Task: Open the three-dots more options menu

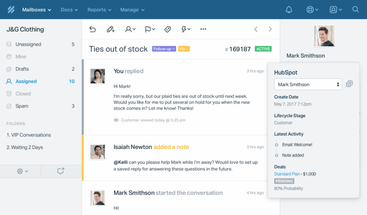Action: [x=203, y=29]
